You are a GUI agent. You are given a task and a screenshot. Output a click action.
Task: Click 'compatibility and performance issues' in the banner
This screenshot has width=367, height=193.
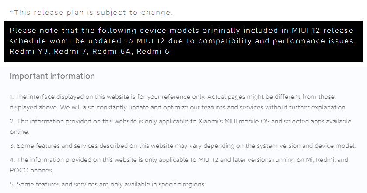point(277,41)
